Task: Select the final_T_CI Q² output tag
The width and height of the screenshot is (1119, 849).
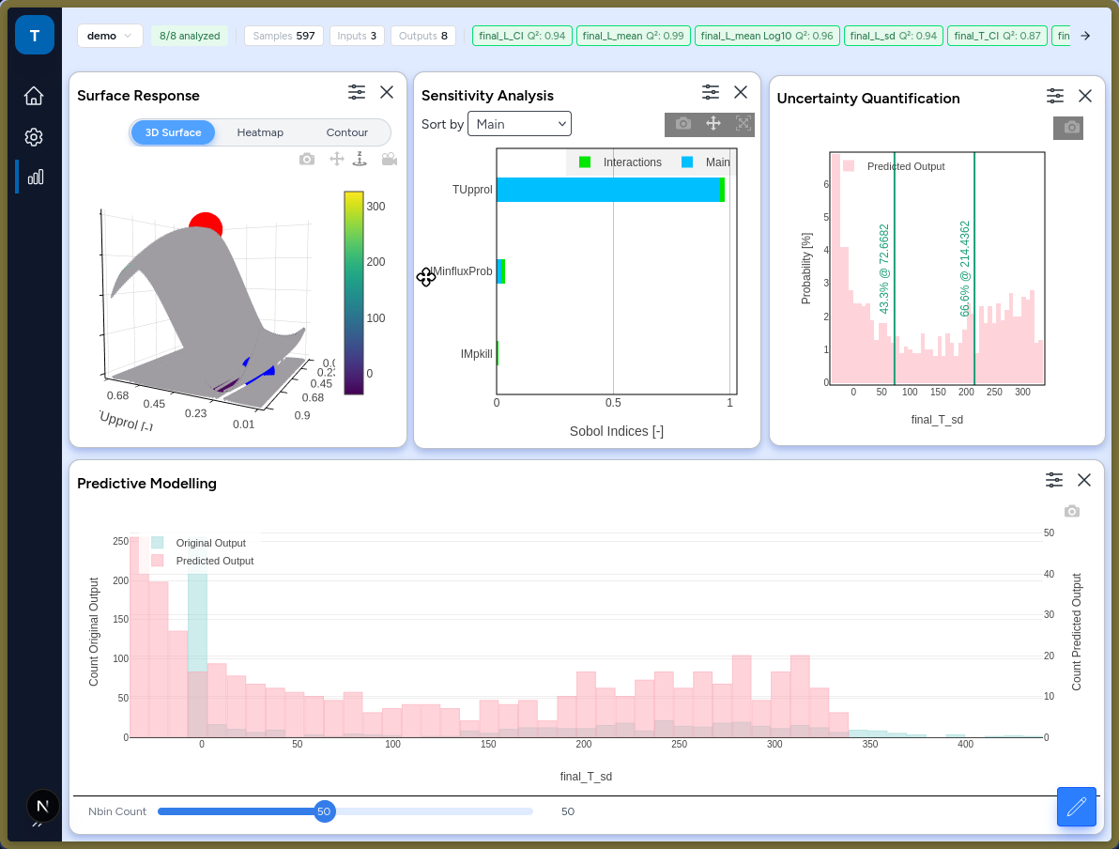Action: point(997,36)
